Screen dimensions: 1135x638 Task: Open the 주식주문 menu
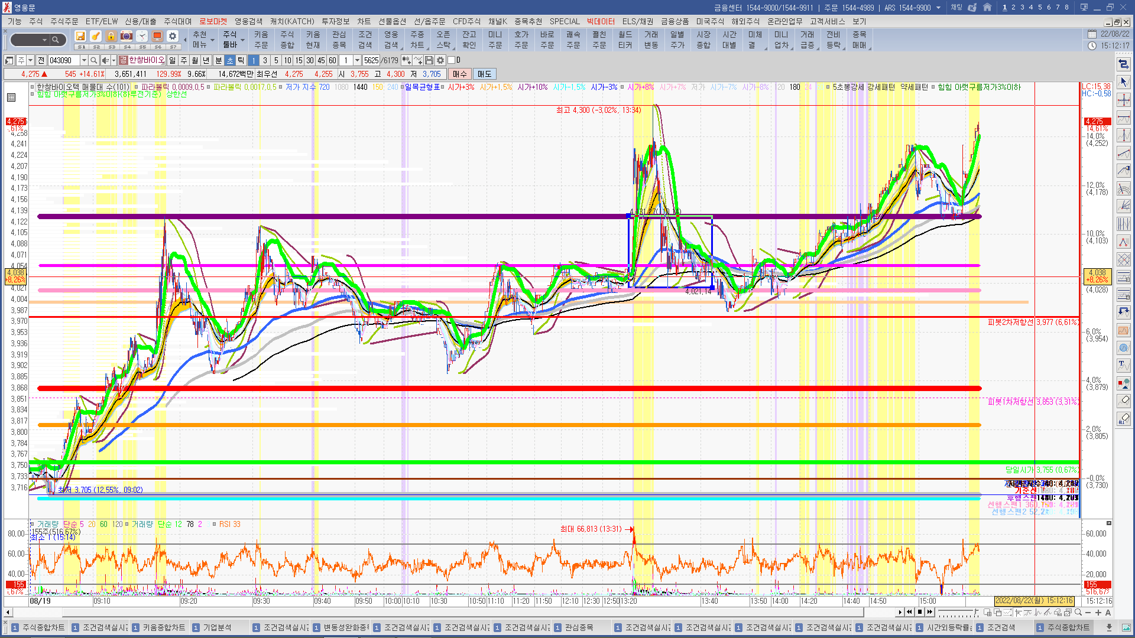point(64,21)
